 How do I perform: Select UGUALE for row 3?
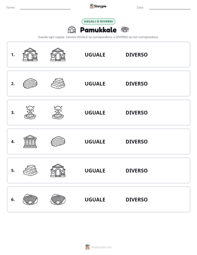tap(95, 113)
